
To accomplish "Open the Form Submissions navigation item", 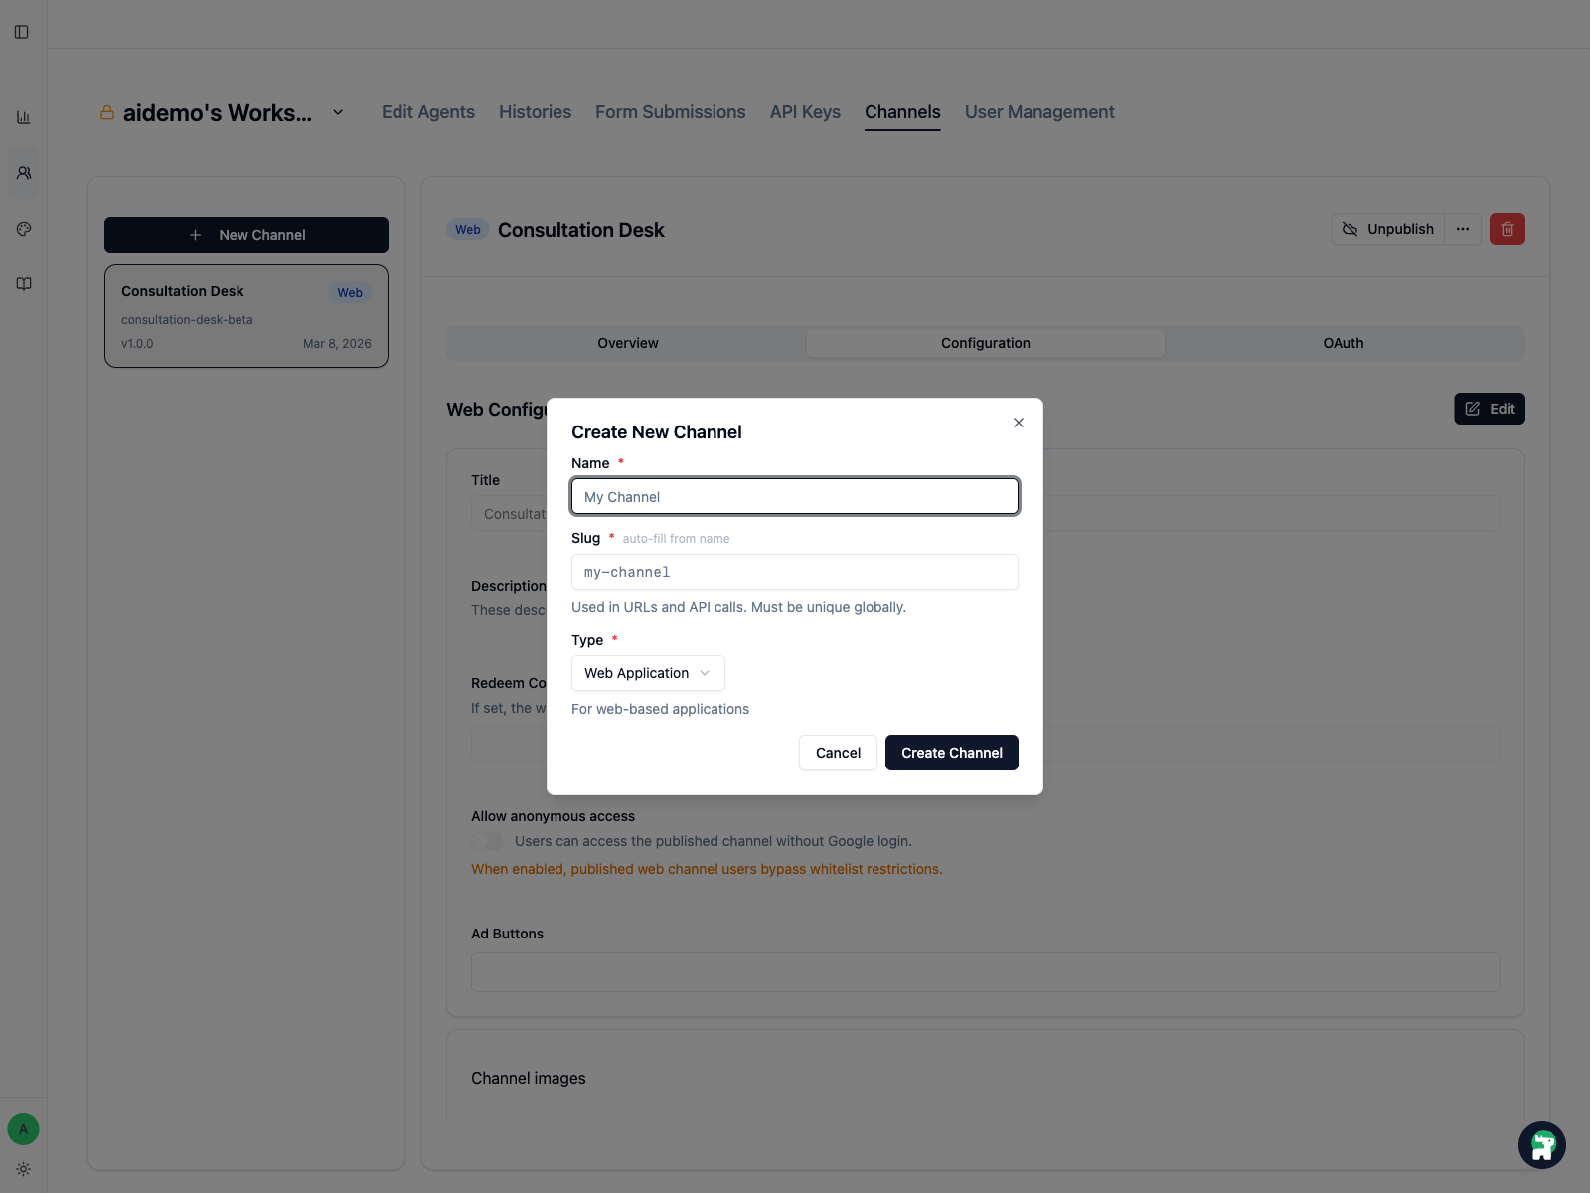I will point(670,112).
